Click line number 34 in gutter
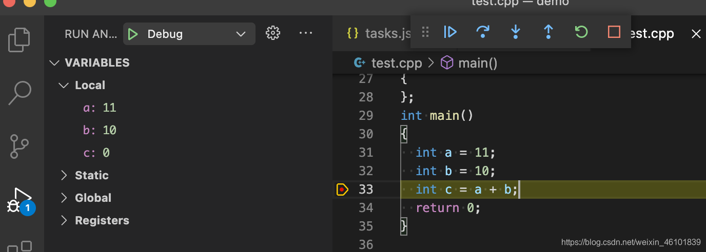 click(x=366, y=208)
